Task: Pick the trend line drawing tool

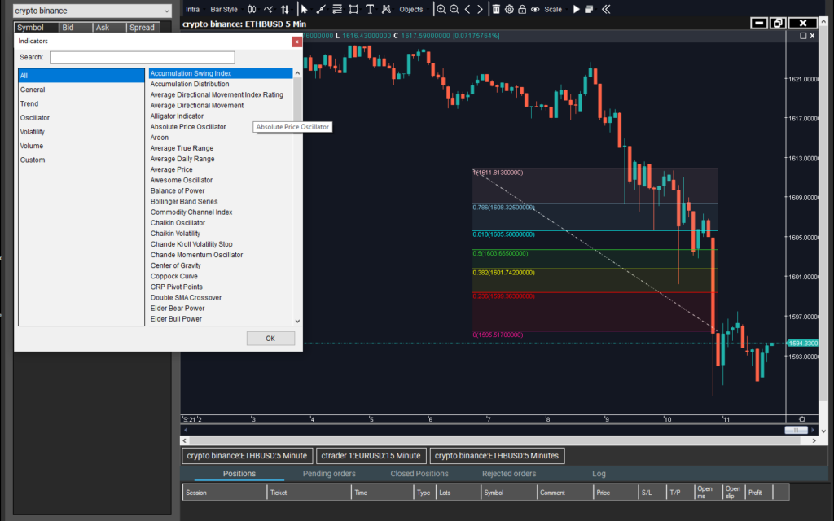Action: pyautogui.click(x=320, y=9)
